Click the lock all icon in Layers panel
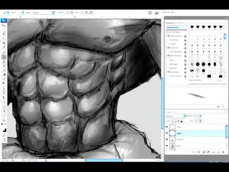The width and height of the screenshot is (229, 172). pos(182,121)
